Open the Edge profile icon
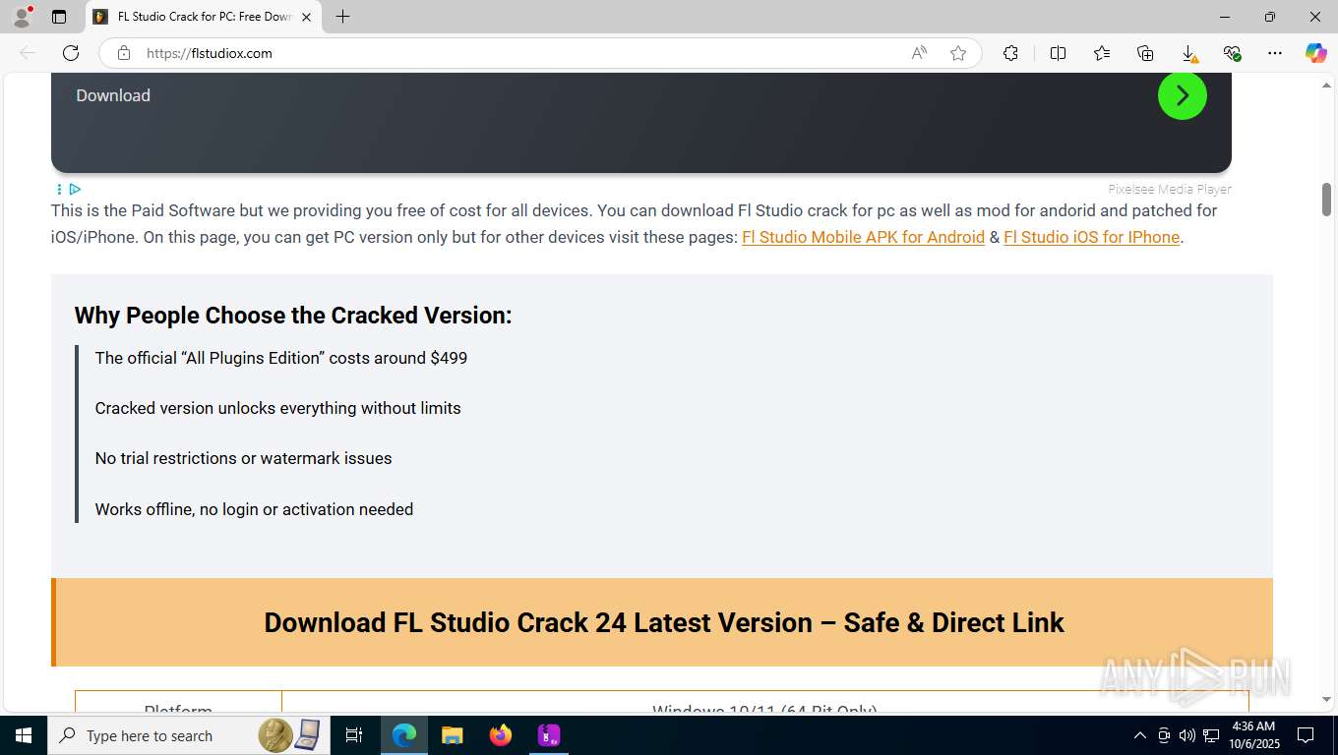 (22, 17)
